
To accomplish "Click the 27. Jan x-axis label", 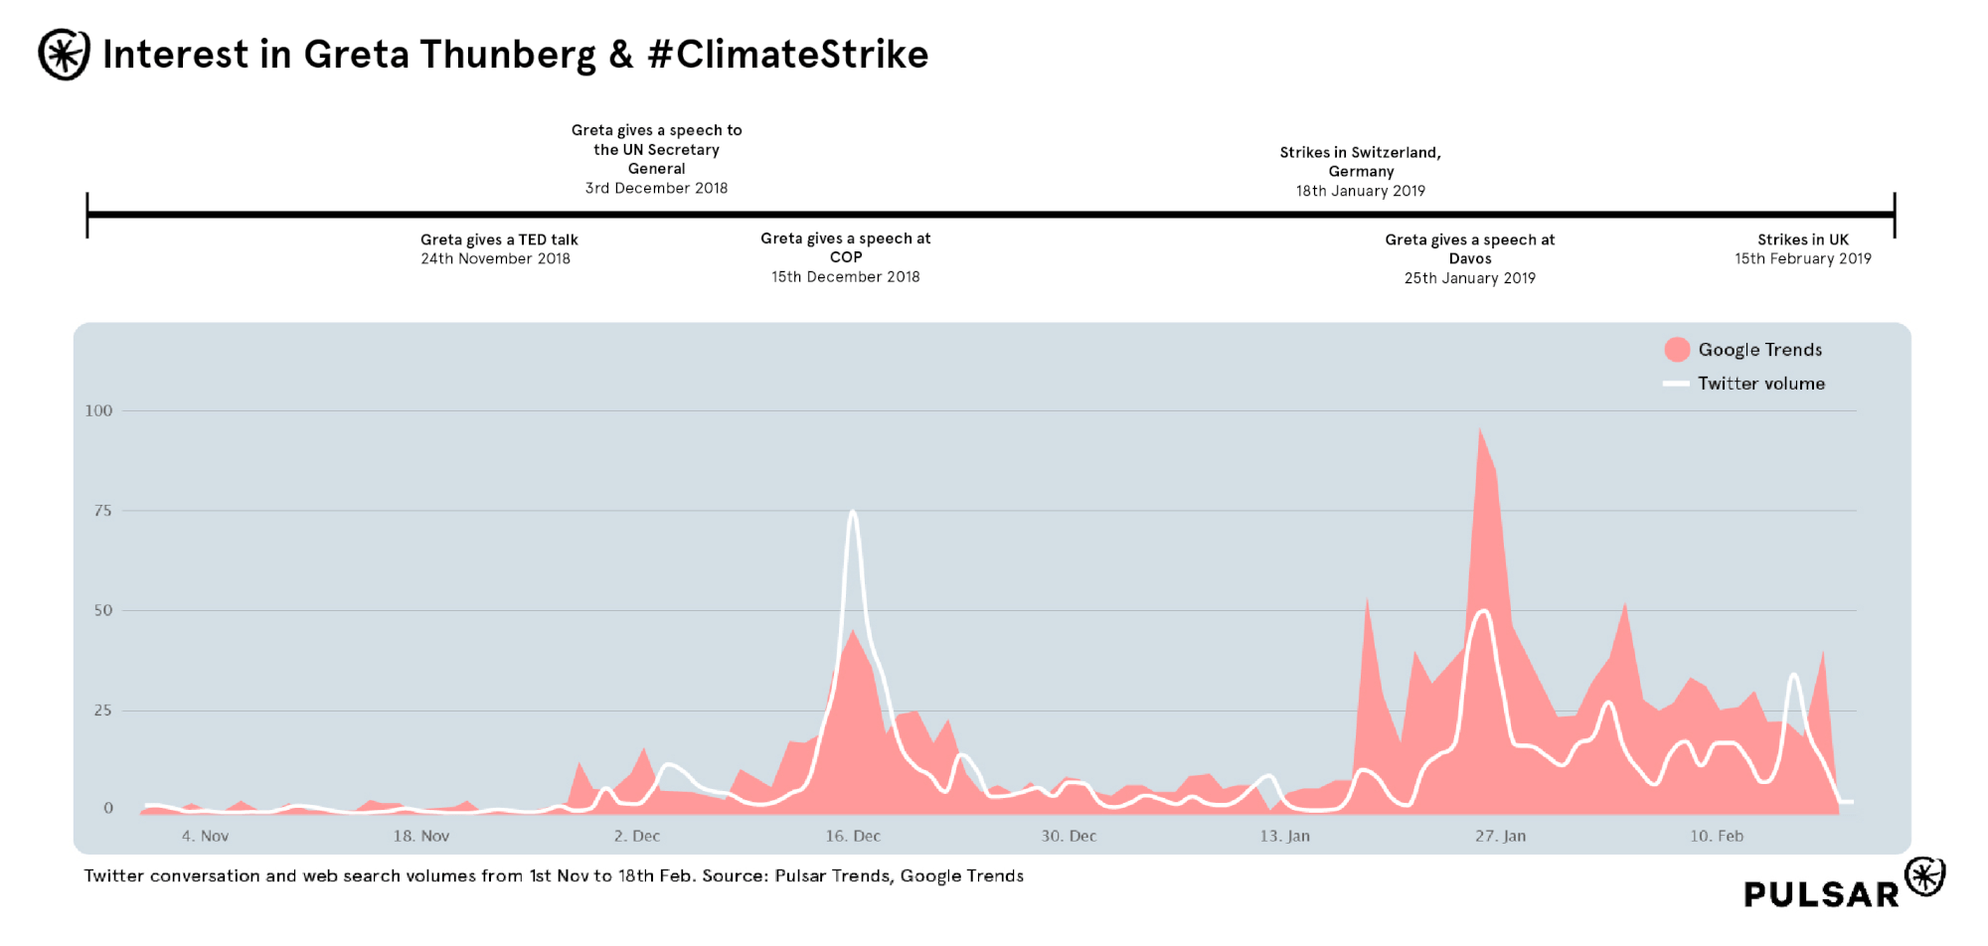I will [x=1500, y=837].
